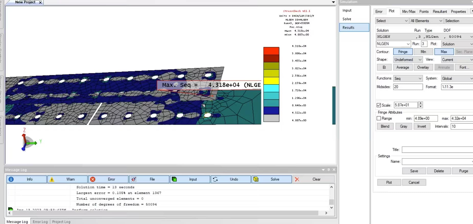Disable the Scale checkbox
The image size is (473, 224).
pyautogui.click(x=379, y=105)
